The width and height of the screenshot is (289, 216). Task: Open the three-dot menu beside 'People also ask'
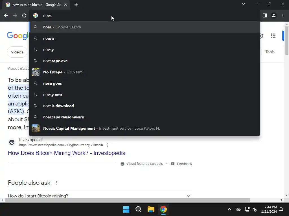pyautogui.click(x=57, y=183)
